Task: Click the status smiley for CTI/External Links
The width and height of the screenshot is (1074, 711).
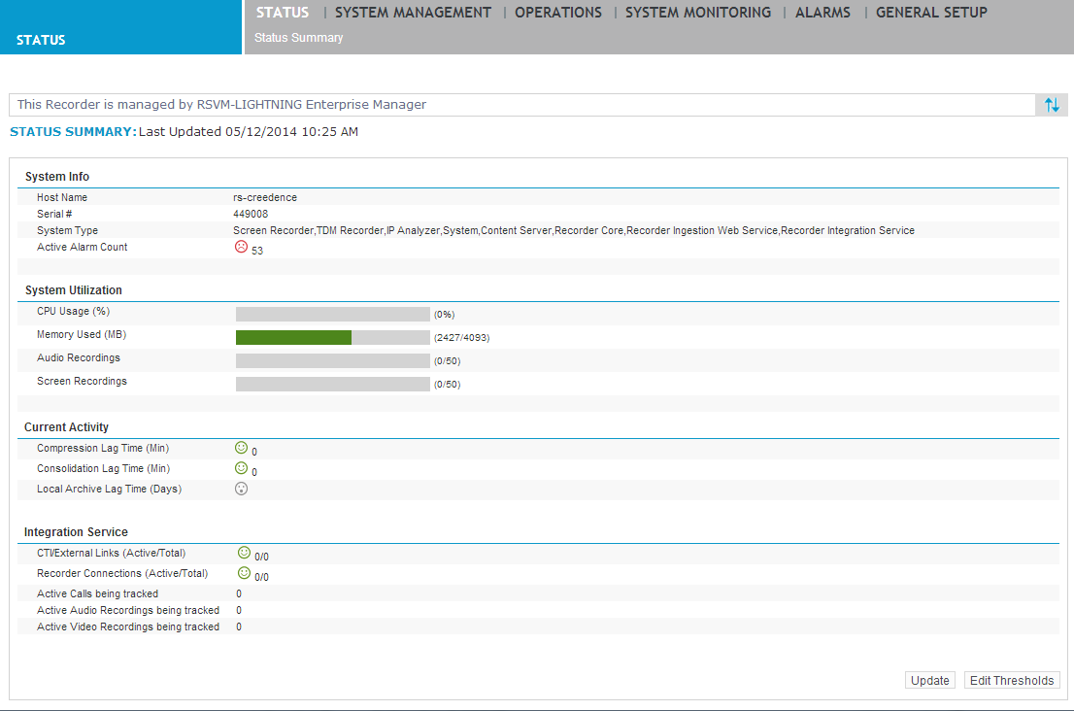Action: point(244,551)
